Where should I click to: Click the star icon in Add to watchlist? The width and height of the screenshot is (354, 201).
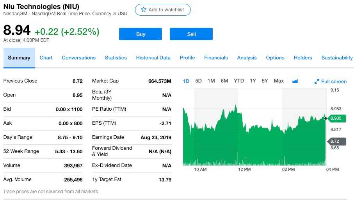click(x=143, y=9)
